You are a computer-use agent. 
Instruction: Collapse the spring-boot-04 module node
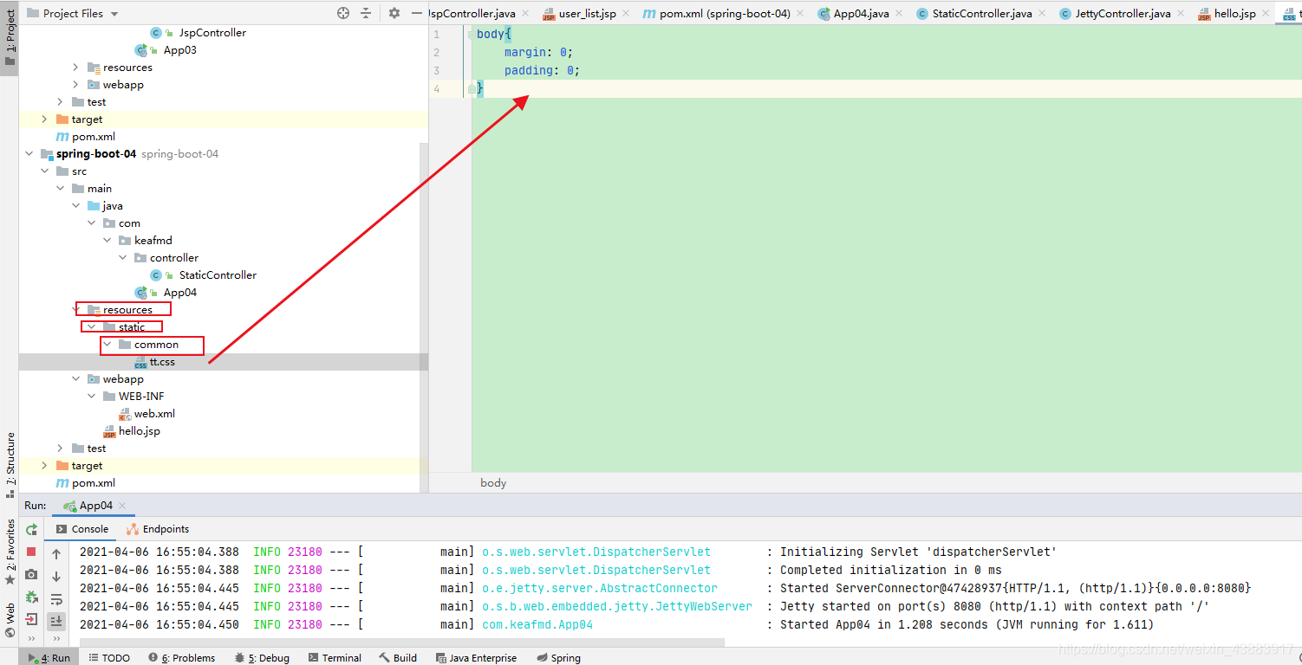(29, 154)
